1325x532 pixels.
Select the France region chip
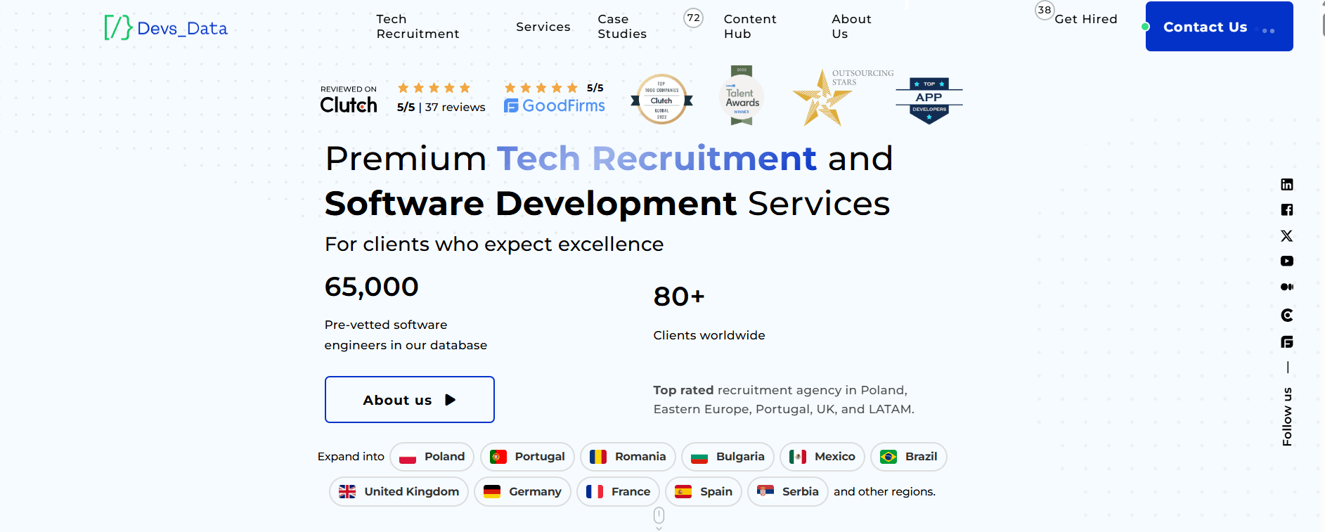click(x=618, y=492)
